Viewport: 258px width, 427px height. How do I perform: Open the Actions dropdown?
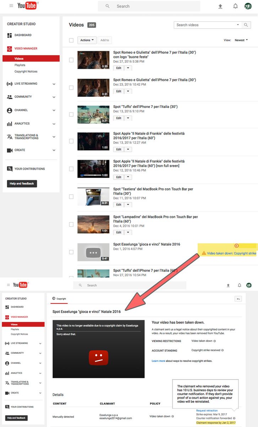pos(87,40)
